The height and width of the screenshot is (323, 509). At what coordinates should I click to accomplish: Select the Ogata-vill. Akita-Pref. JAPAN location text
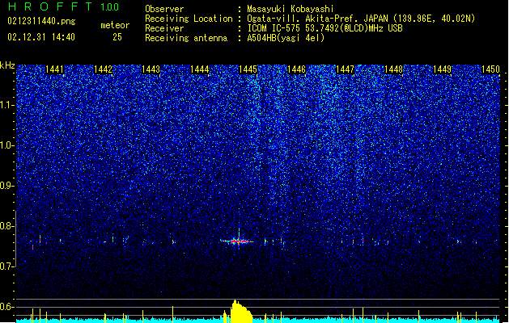[361, 19]
